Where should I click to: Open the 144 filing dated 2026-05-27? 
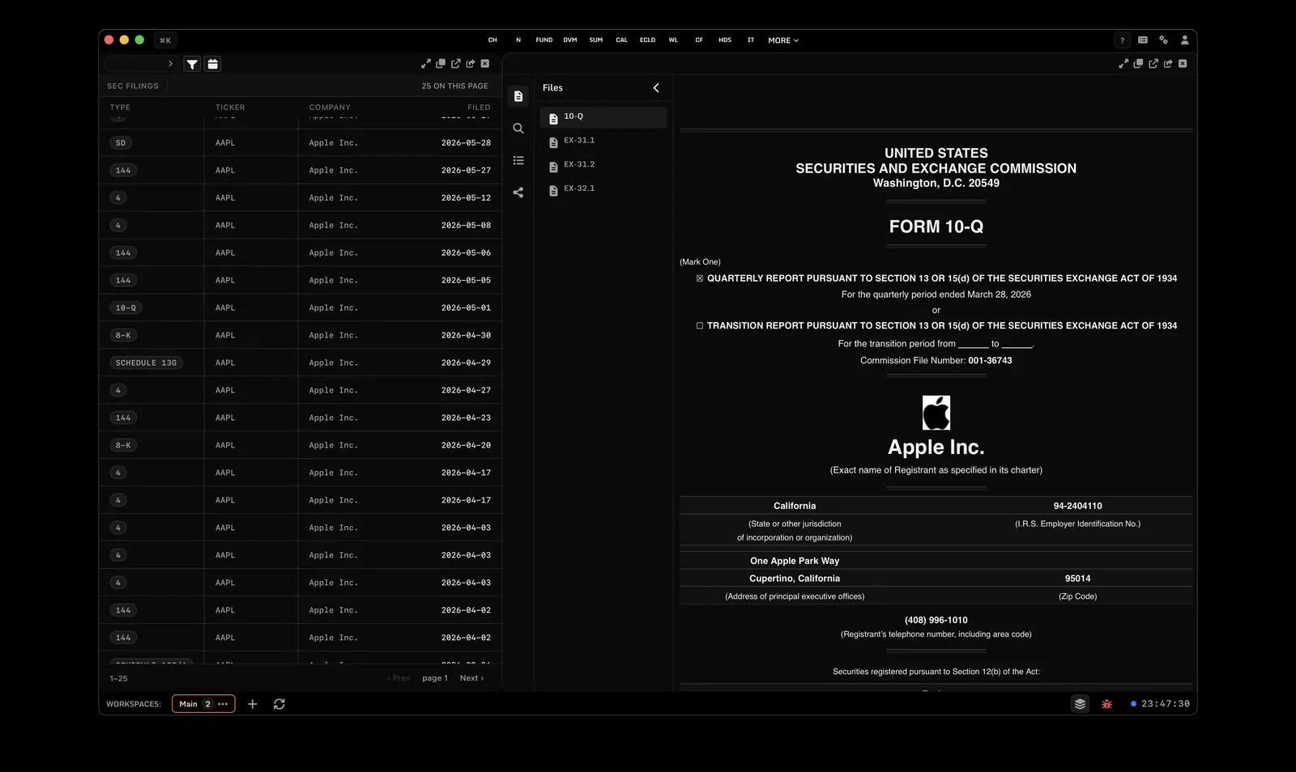[x=301, y=171]
